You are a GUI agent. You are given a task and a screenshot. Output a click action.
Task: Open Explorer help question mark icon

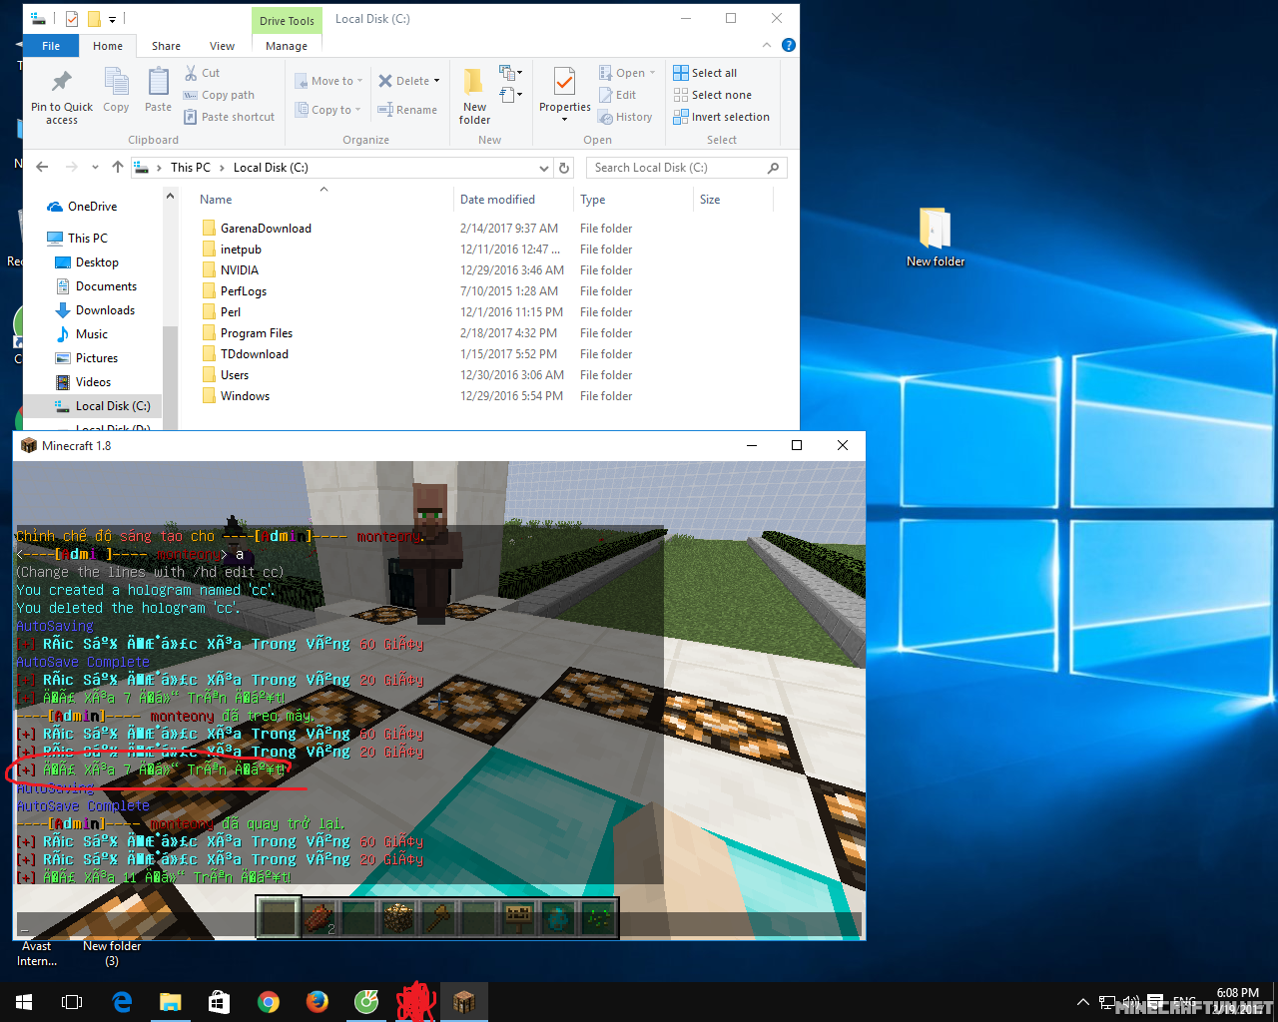tap(789, 45)
